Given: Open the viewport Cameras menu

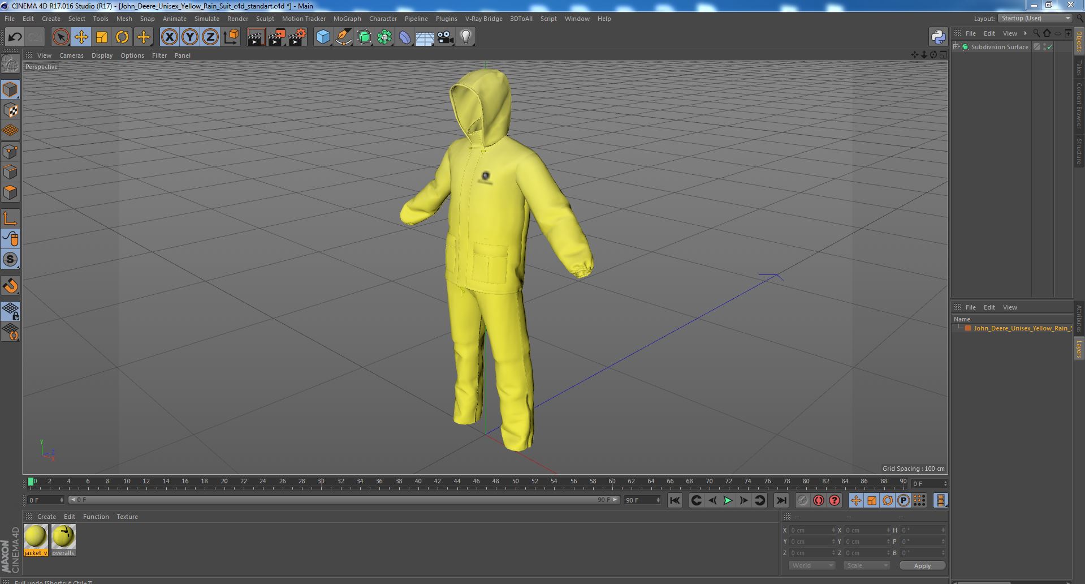Looking at the screenshot, I should point(71,55).
